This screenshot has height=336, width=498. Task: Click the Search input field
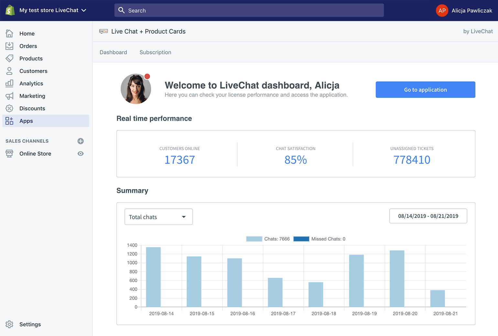(249, 10)
